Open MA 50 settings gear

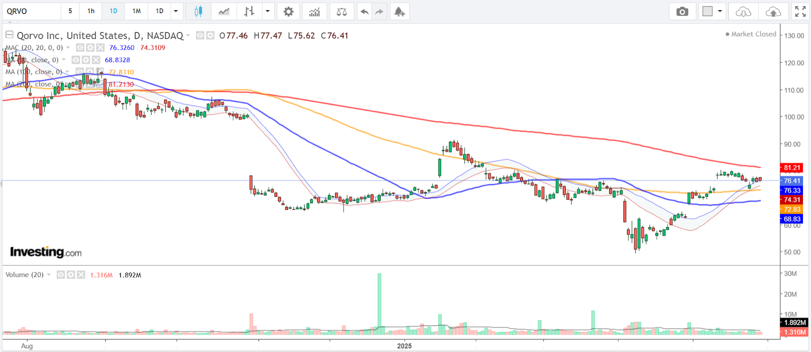point(86,60)
